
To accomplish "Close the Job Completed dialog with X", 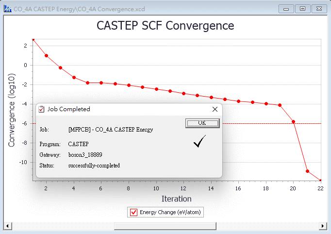I will [x=215, y=109].
